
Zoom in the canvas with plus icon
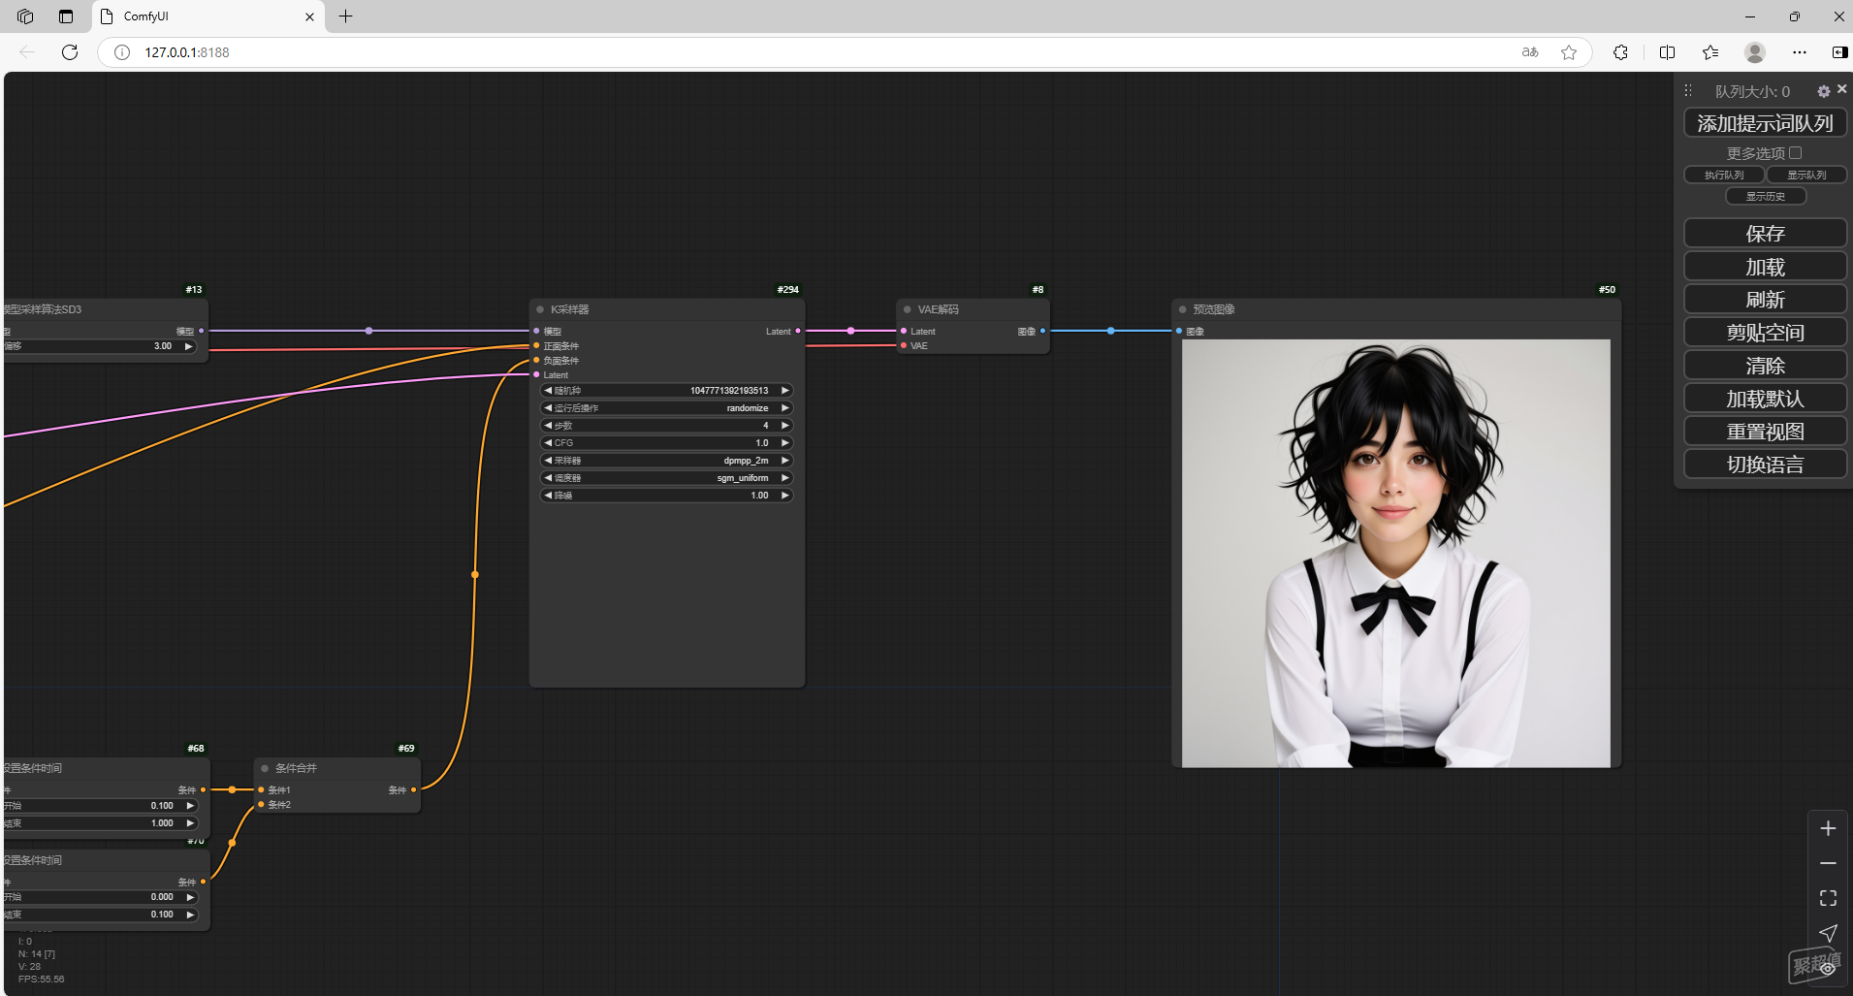click(1828, 828)
